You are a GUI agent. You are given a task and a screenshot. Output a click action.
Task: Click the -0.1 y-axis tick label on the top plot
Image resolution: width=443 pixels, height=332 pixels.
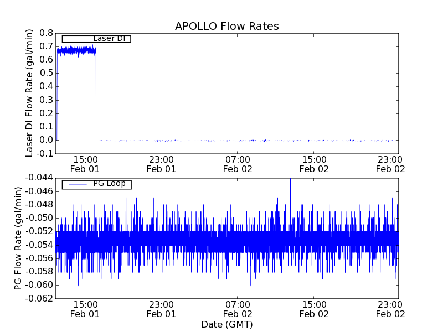(x=44, y=153)
